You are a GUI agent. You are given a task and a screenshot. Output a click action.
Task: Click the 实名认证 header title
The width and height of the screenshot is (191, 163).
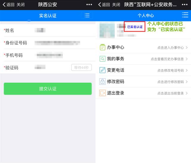click(48, 15)
